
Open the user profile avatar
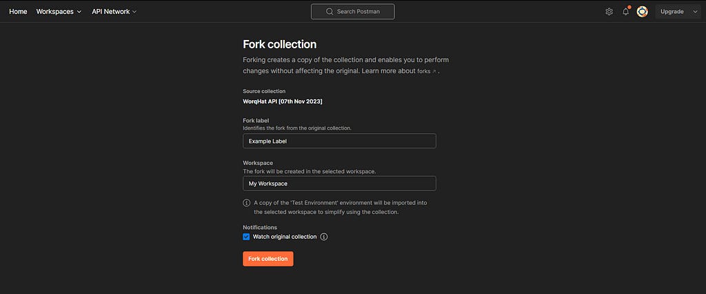642,12
